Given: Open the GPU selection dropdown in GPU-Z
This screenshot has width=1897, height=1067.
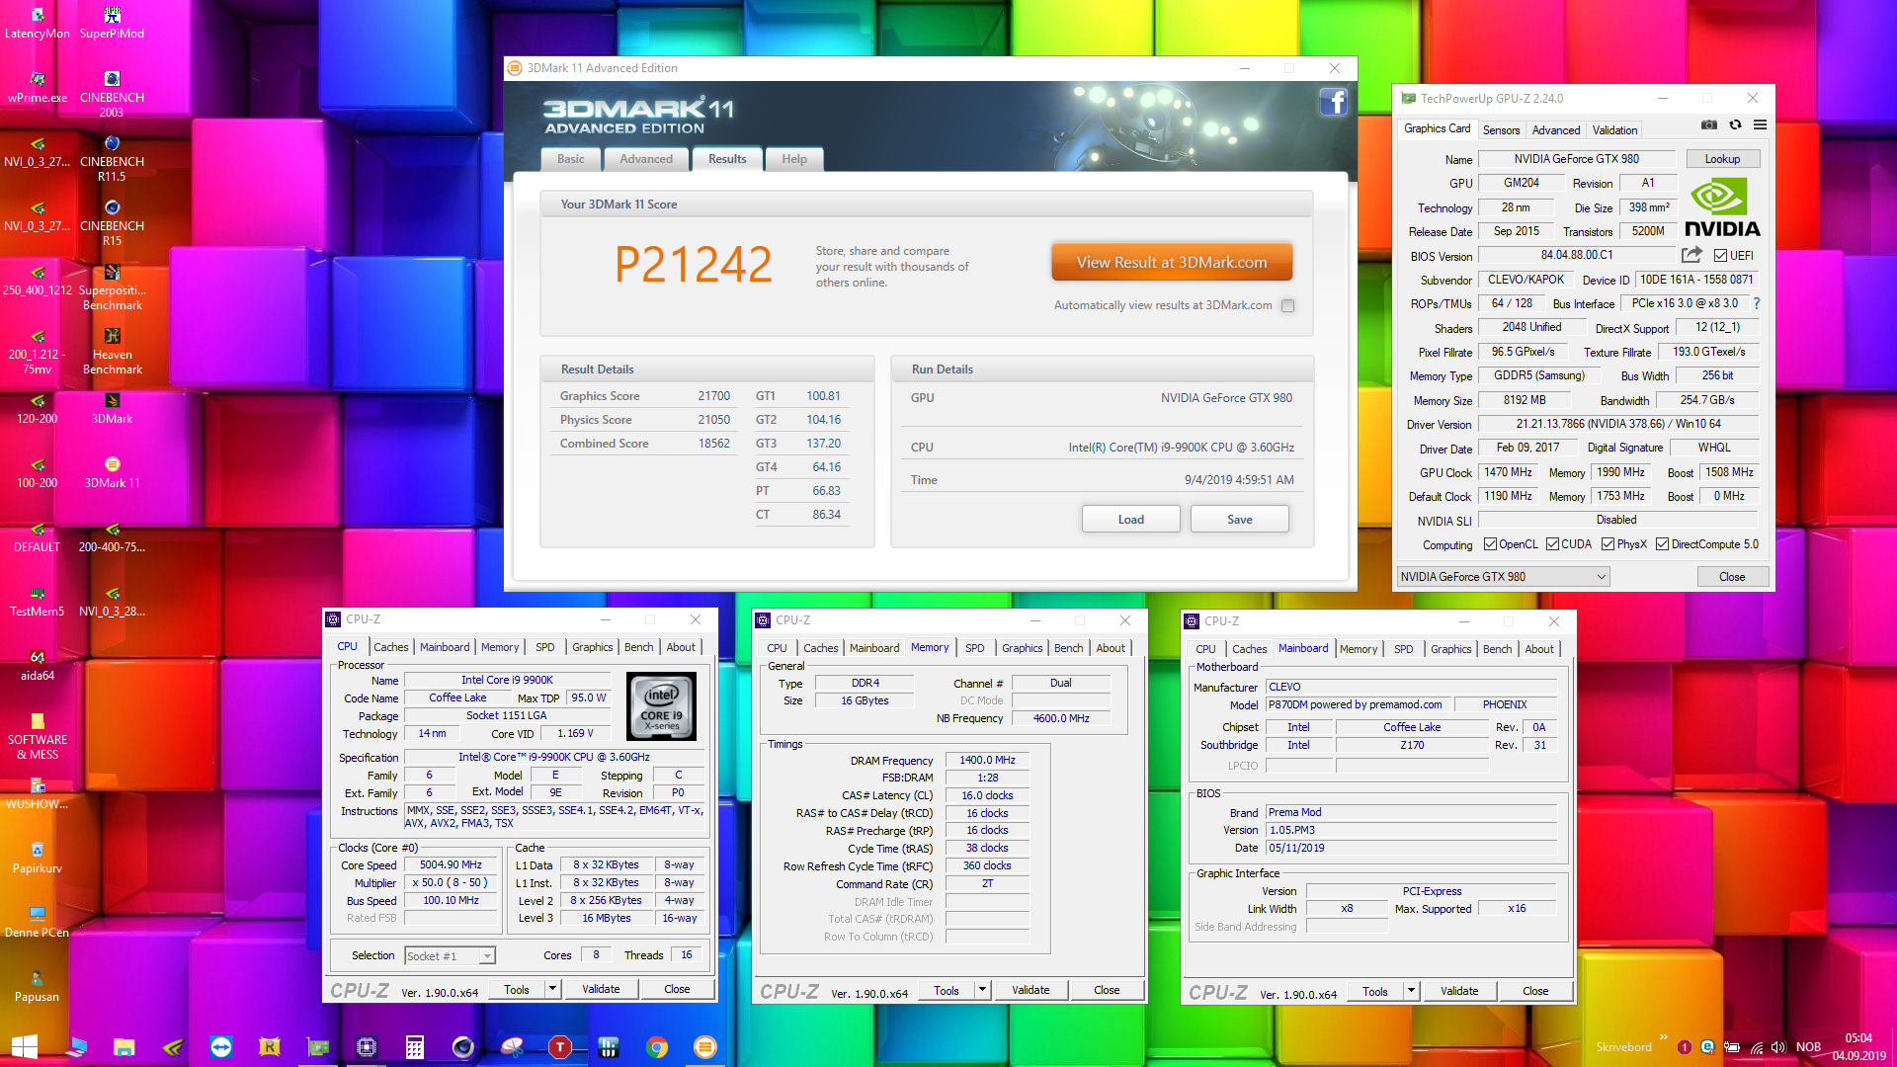Looking at the screenshot, I should pos(1503,577).
